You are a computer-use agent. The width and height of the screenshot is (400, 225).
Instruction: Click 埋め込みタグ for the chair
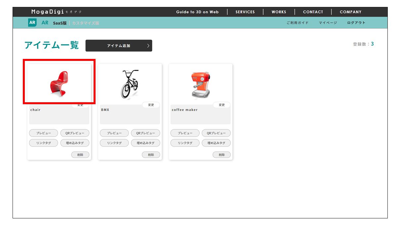[x=75, y=143]
